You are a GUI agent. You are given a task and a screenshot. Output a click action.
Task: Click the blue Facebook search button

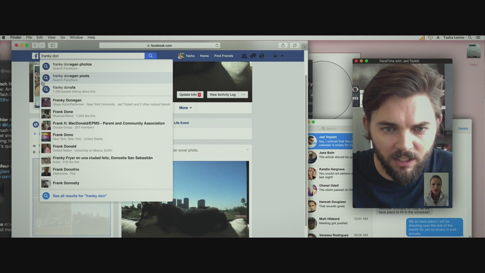pyautogui.click(x=151, y=56)
